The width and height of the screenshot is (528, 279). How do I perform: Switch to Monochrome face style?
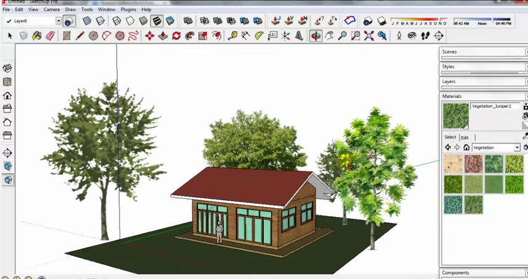(170, 21)
